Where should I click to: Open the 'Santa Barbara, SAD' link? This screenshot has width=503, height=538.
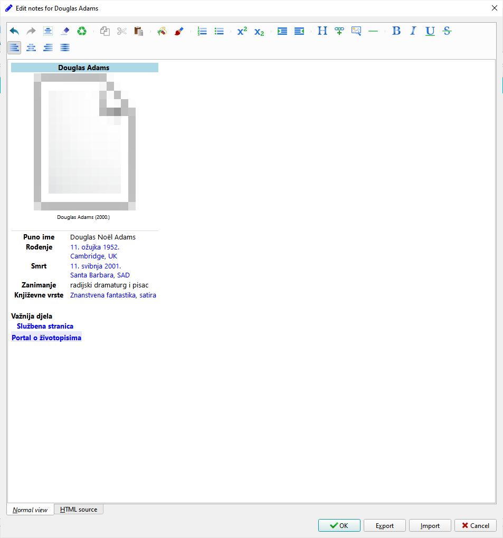[100, 275]
